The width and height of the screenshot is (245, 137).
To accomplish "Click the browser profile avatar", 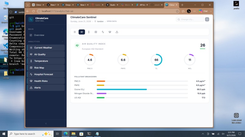I will (x=189, y=11).
